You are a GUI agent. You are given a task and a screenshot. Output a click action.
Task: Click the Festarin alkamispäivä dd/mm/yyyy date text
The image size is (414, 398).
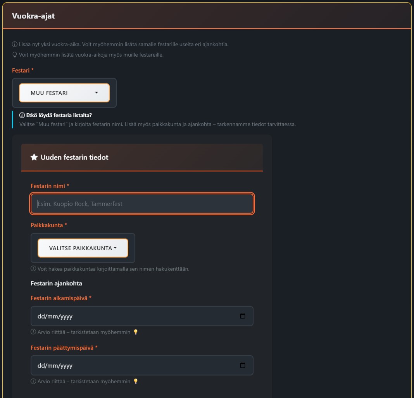tap(55, 316)
